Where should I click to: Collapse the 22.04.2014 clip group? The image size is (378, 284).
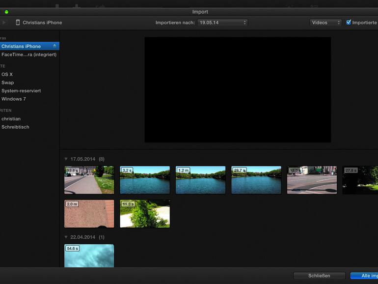coord(66,237)
